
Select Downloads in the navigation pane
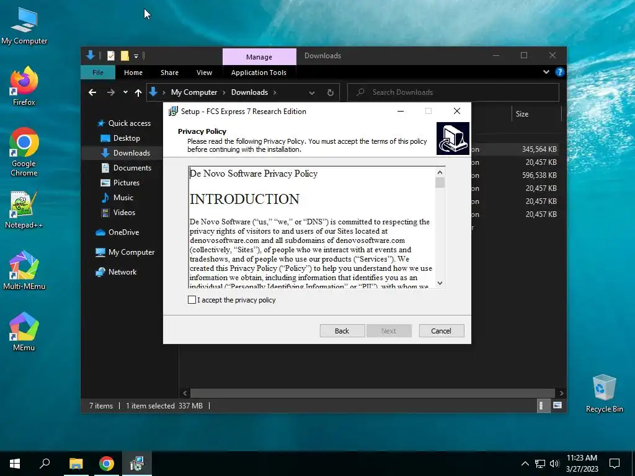coord(125,153)
